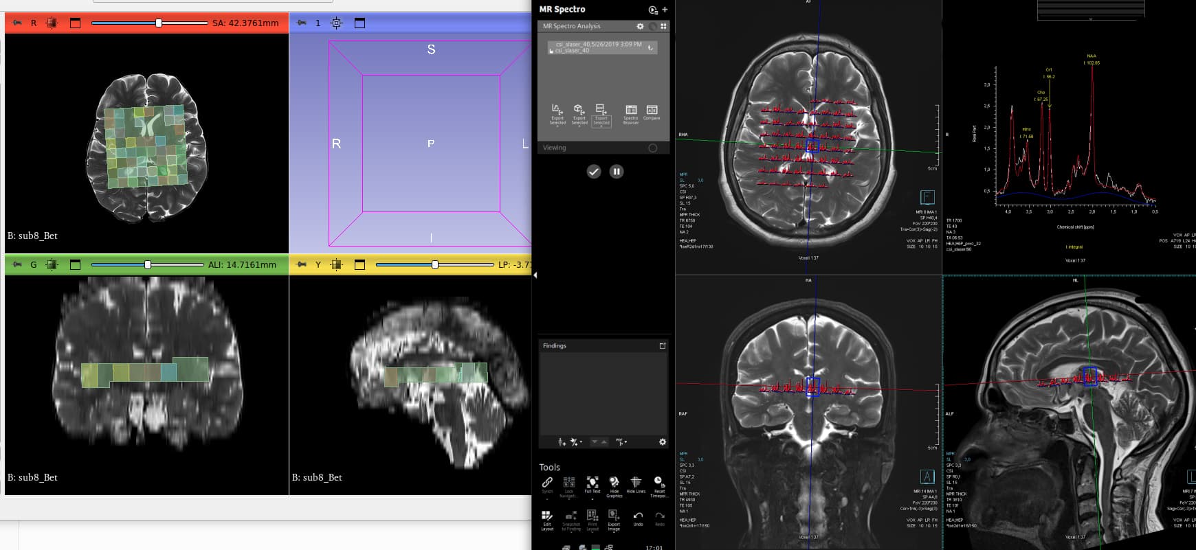Screen dimensions: 1196x550
Task: Pop out the Findings panel
Action: pyautogui.click(x=663, y=346)
